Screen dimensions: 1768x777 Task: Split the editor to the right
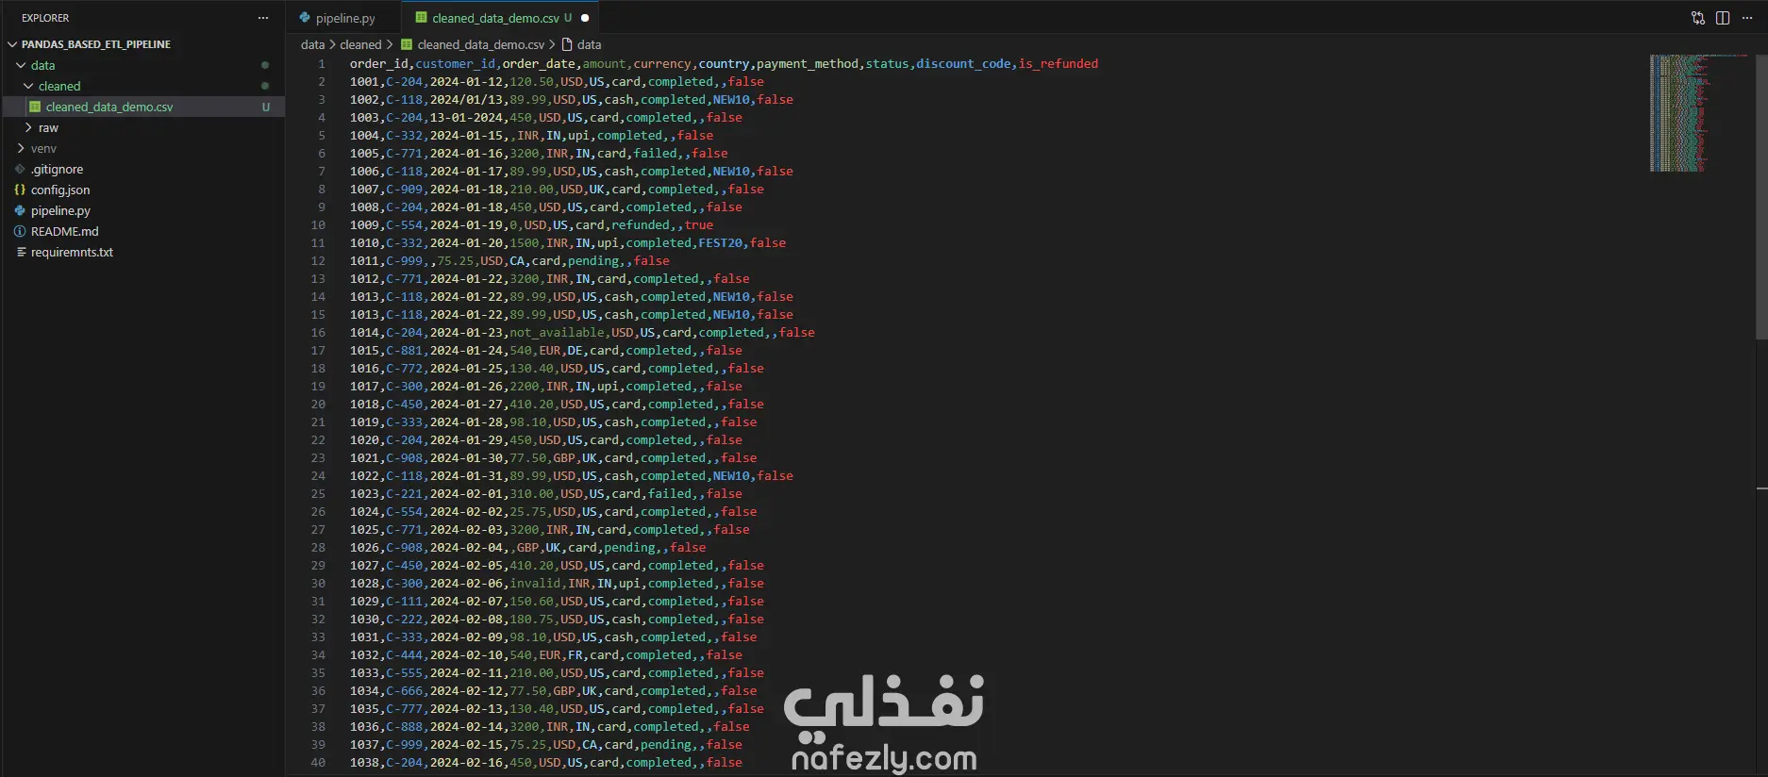coord(1723,18)
